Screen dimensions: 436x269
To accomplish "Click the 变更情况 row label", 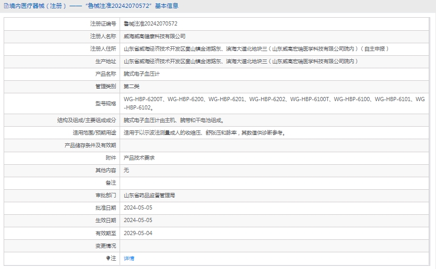I will click(x=105, y=246).
